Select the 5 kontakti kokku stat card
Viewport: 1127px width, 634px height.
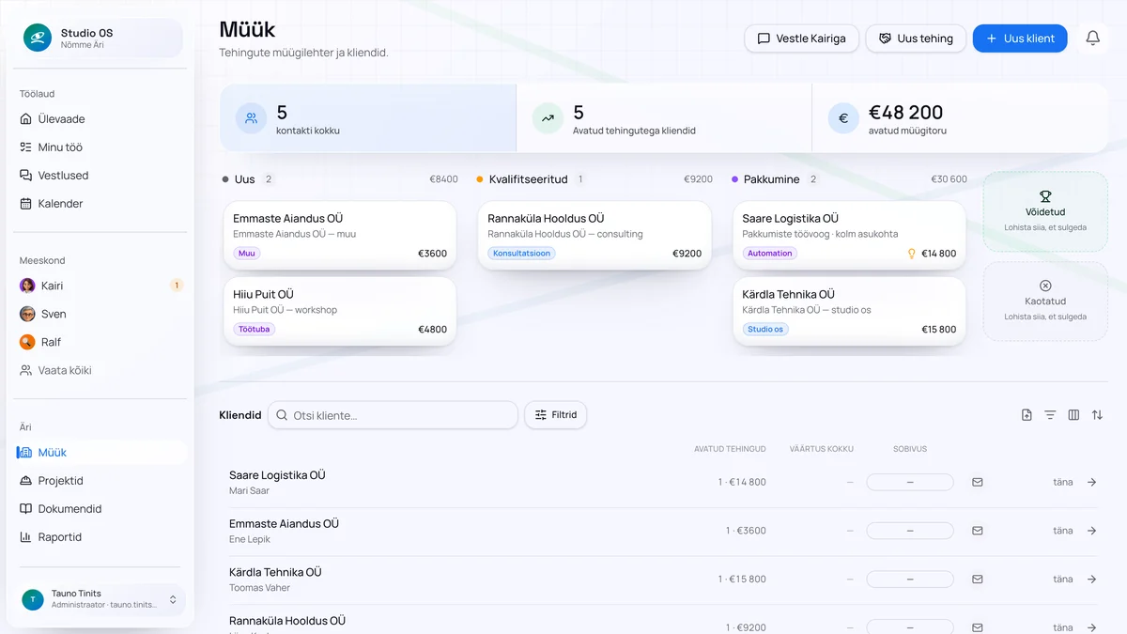click(368, 118)
